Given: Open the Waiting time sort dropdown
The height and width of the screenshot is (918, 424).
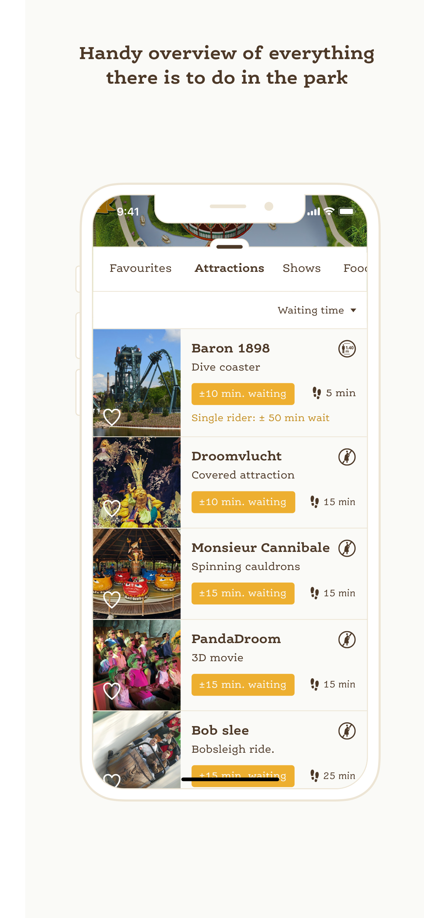Looking at the screenshot, I should [x=311, y=310].
